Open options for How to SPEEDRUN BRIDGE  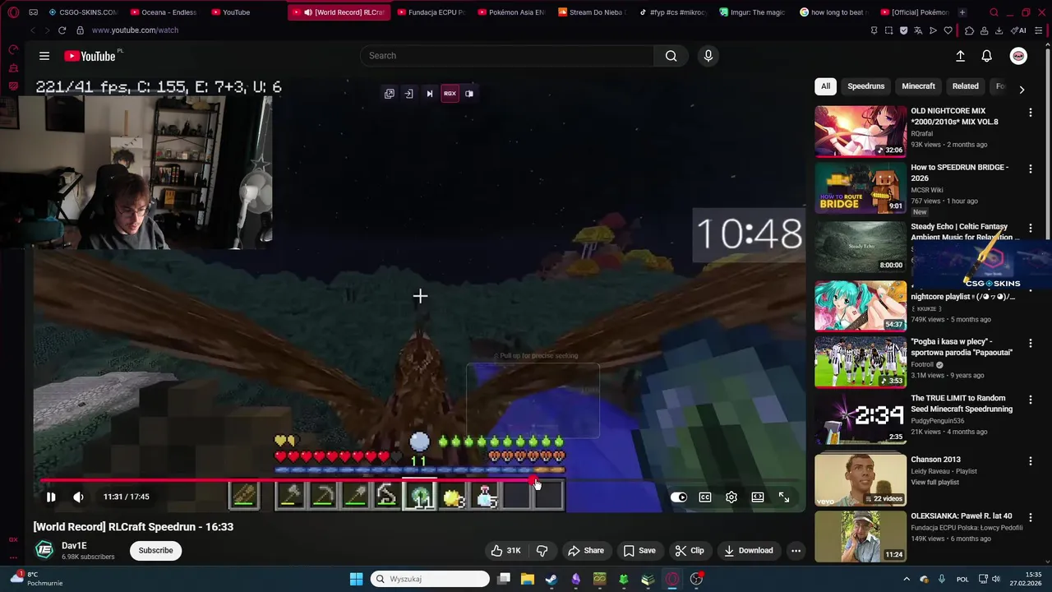(1030, 169)
